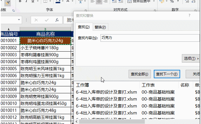This screenshot has height=124, width=201.
Task: Open the help question mark in the Find dialog
Action: (x=189, y=16)
